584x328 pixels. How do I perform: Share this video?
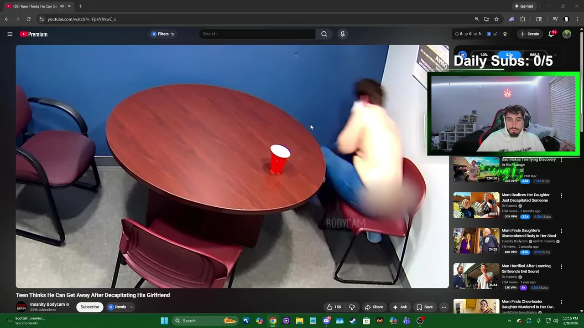(x=374, y=307)
